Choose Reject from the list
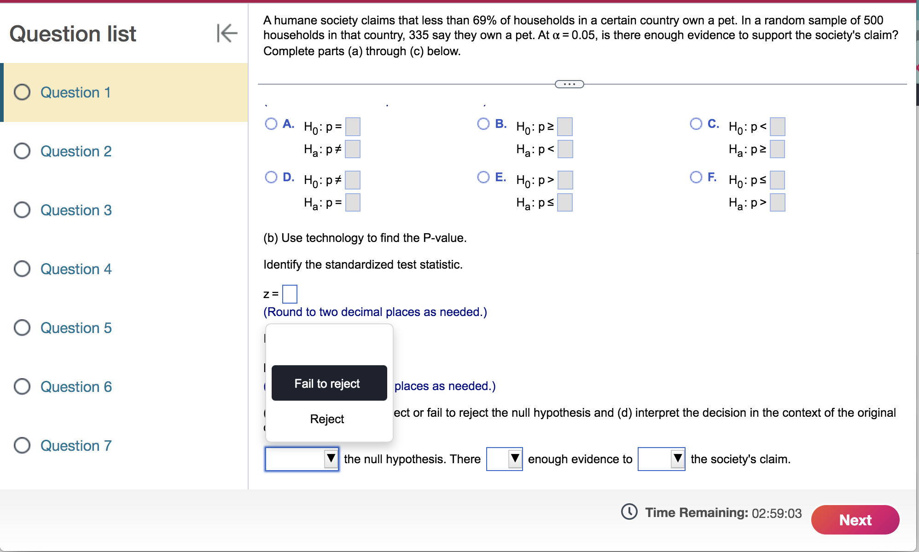The height and width of the screenshot is (552, 919). [x=328, y=419]
